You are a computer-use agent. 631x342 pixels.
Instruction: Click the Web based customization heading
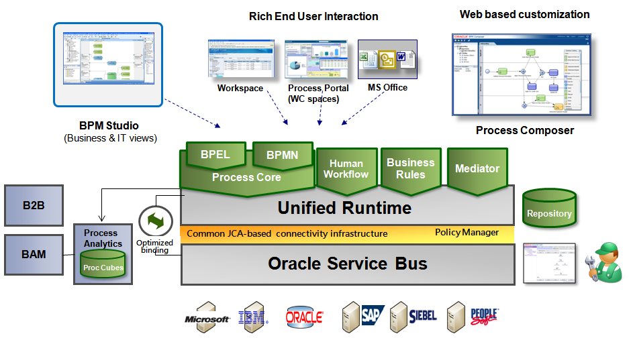point(525,15)
